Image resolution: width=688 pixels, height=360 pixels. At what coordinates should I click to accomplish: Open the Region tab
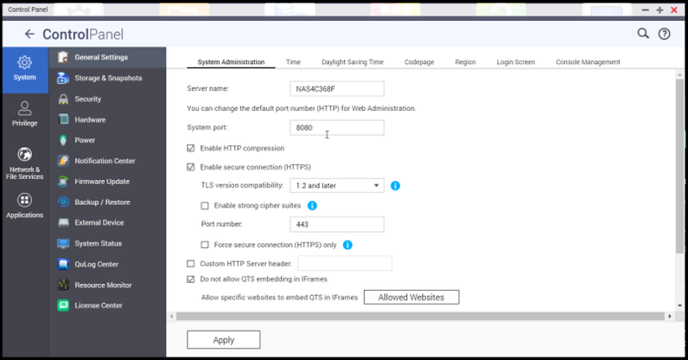coord(465,62)
